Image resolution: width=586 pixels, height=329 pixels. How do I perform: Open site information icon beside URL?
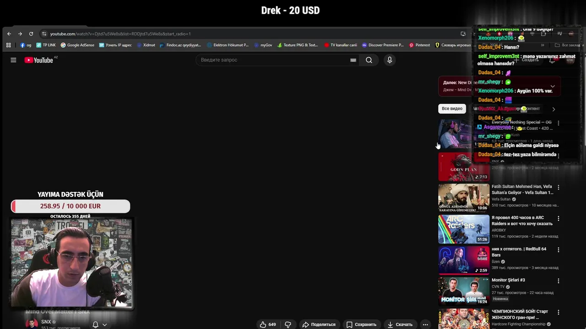44,34
